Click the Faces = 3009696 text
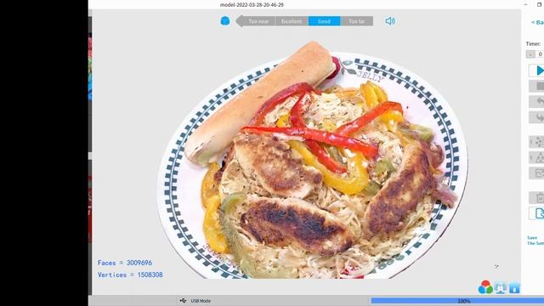The height and width of the screenshot is (306, 544). pos(125,263)
